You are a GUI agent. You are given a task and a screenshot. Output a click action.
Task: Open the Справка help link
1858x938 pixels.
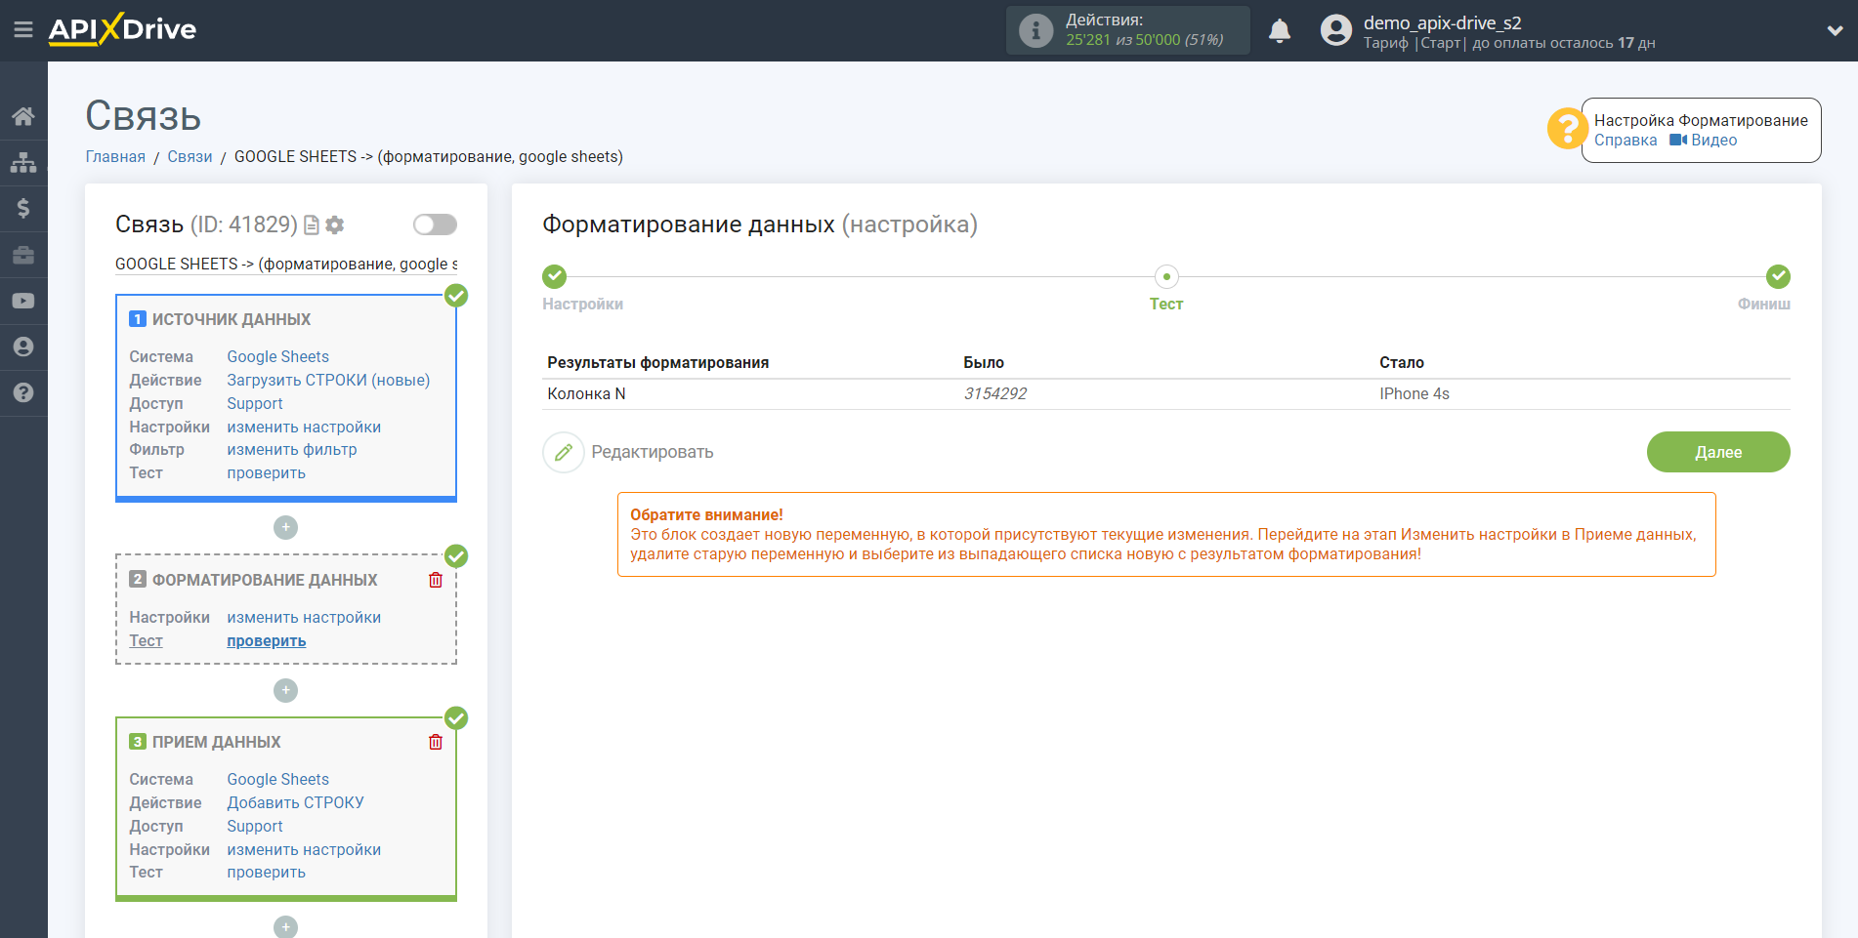click(1626, 140)
